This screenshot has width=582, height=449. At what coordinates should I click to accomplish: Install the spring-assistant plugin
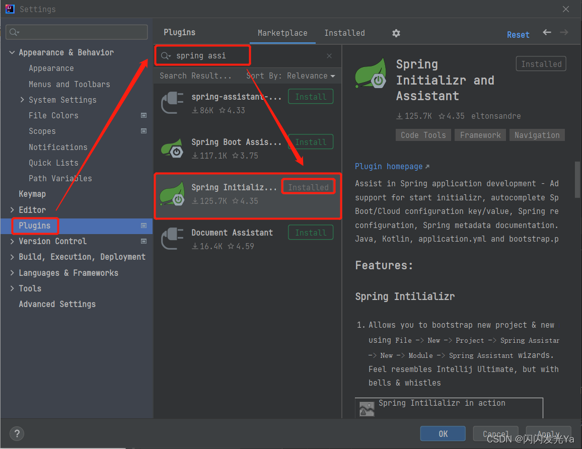(x=311, y=97)
